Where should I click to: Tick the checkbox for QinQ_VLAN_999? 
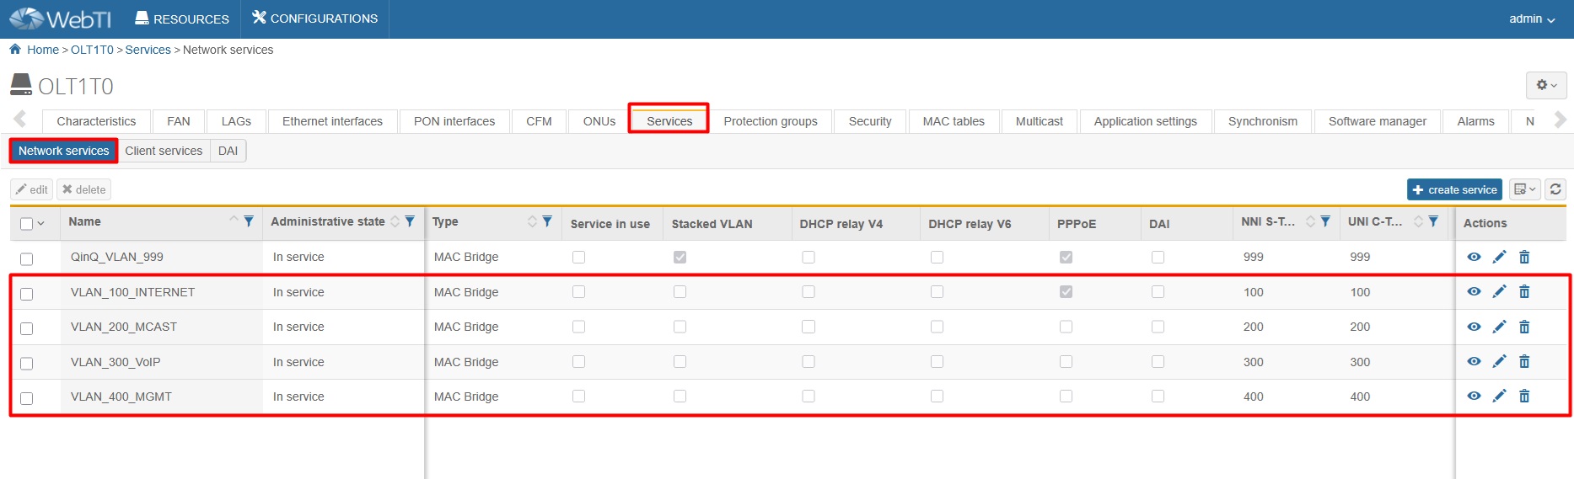point(27,259)
